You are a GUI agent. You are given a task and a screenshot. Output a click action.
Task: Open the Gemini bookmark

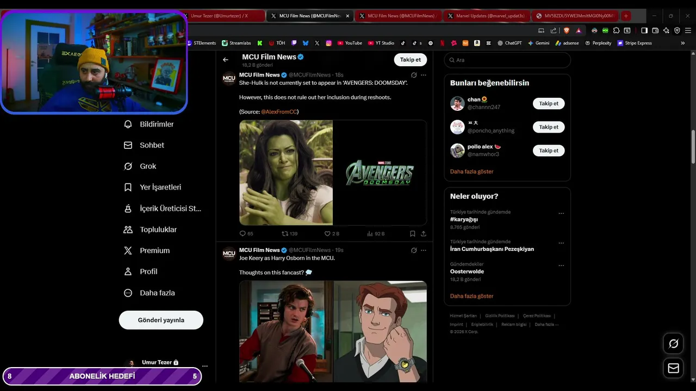pos(538,43)
